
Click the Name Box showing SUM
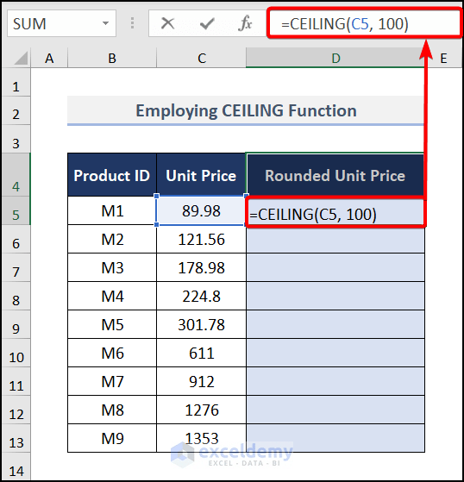pos(61,23)
